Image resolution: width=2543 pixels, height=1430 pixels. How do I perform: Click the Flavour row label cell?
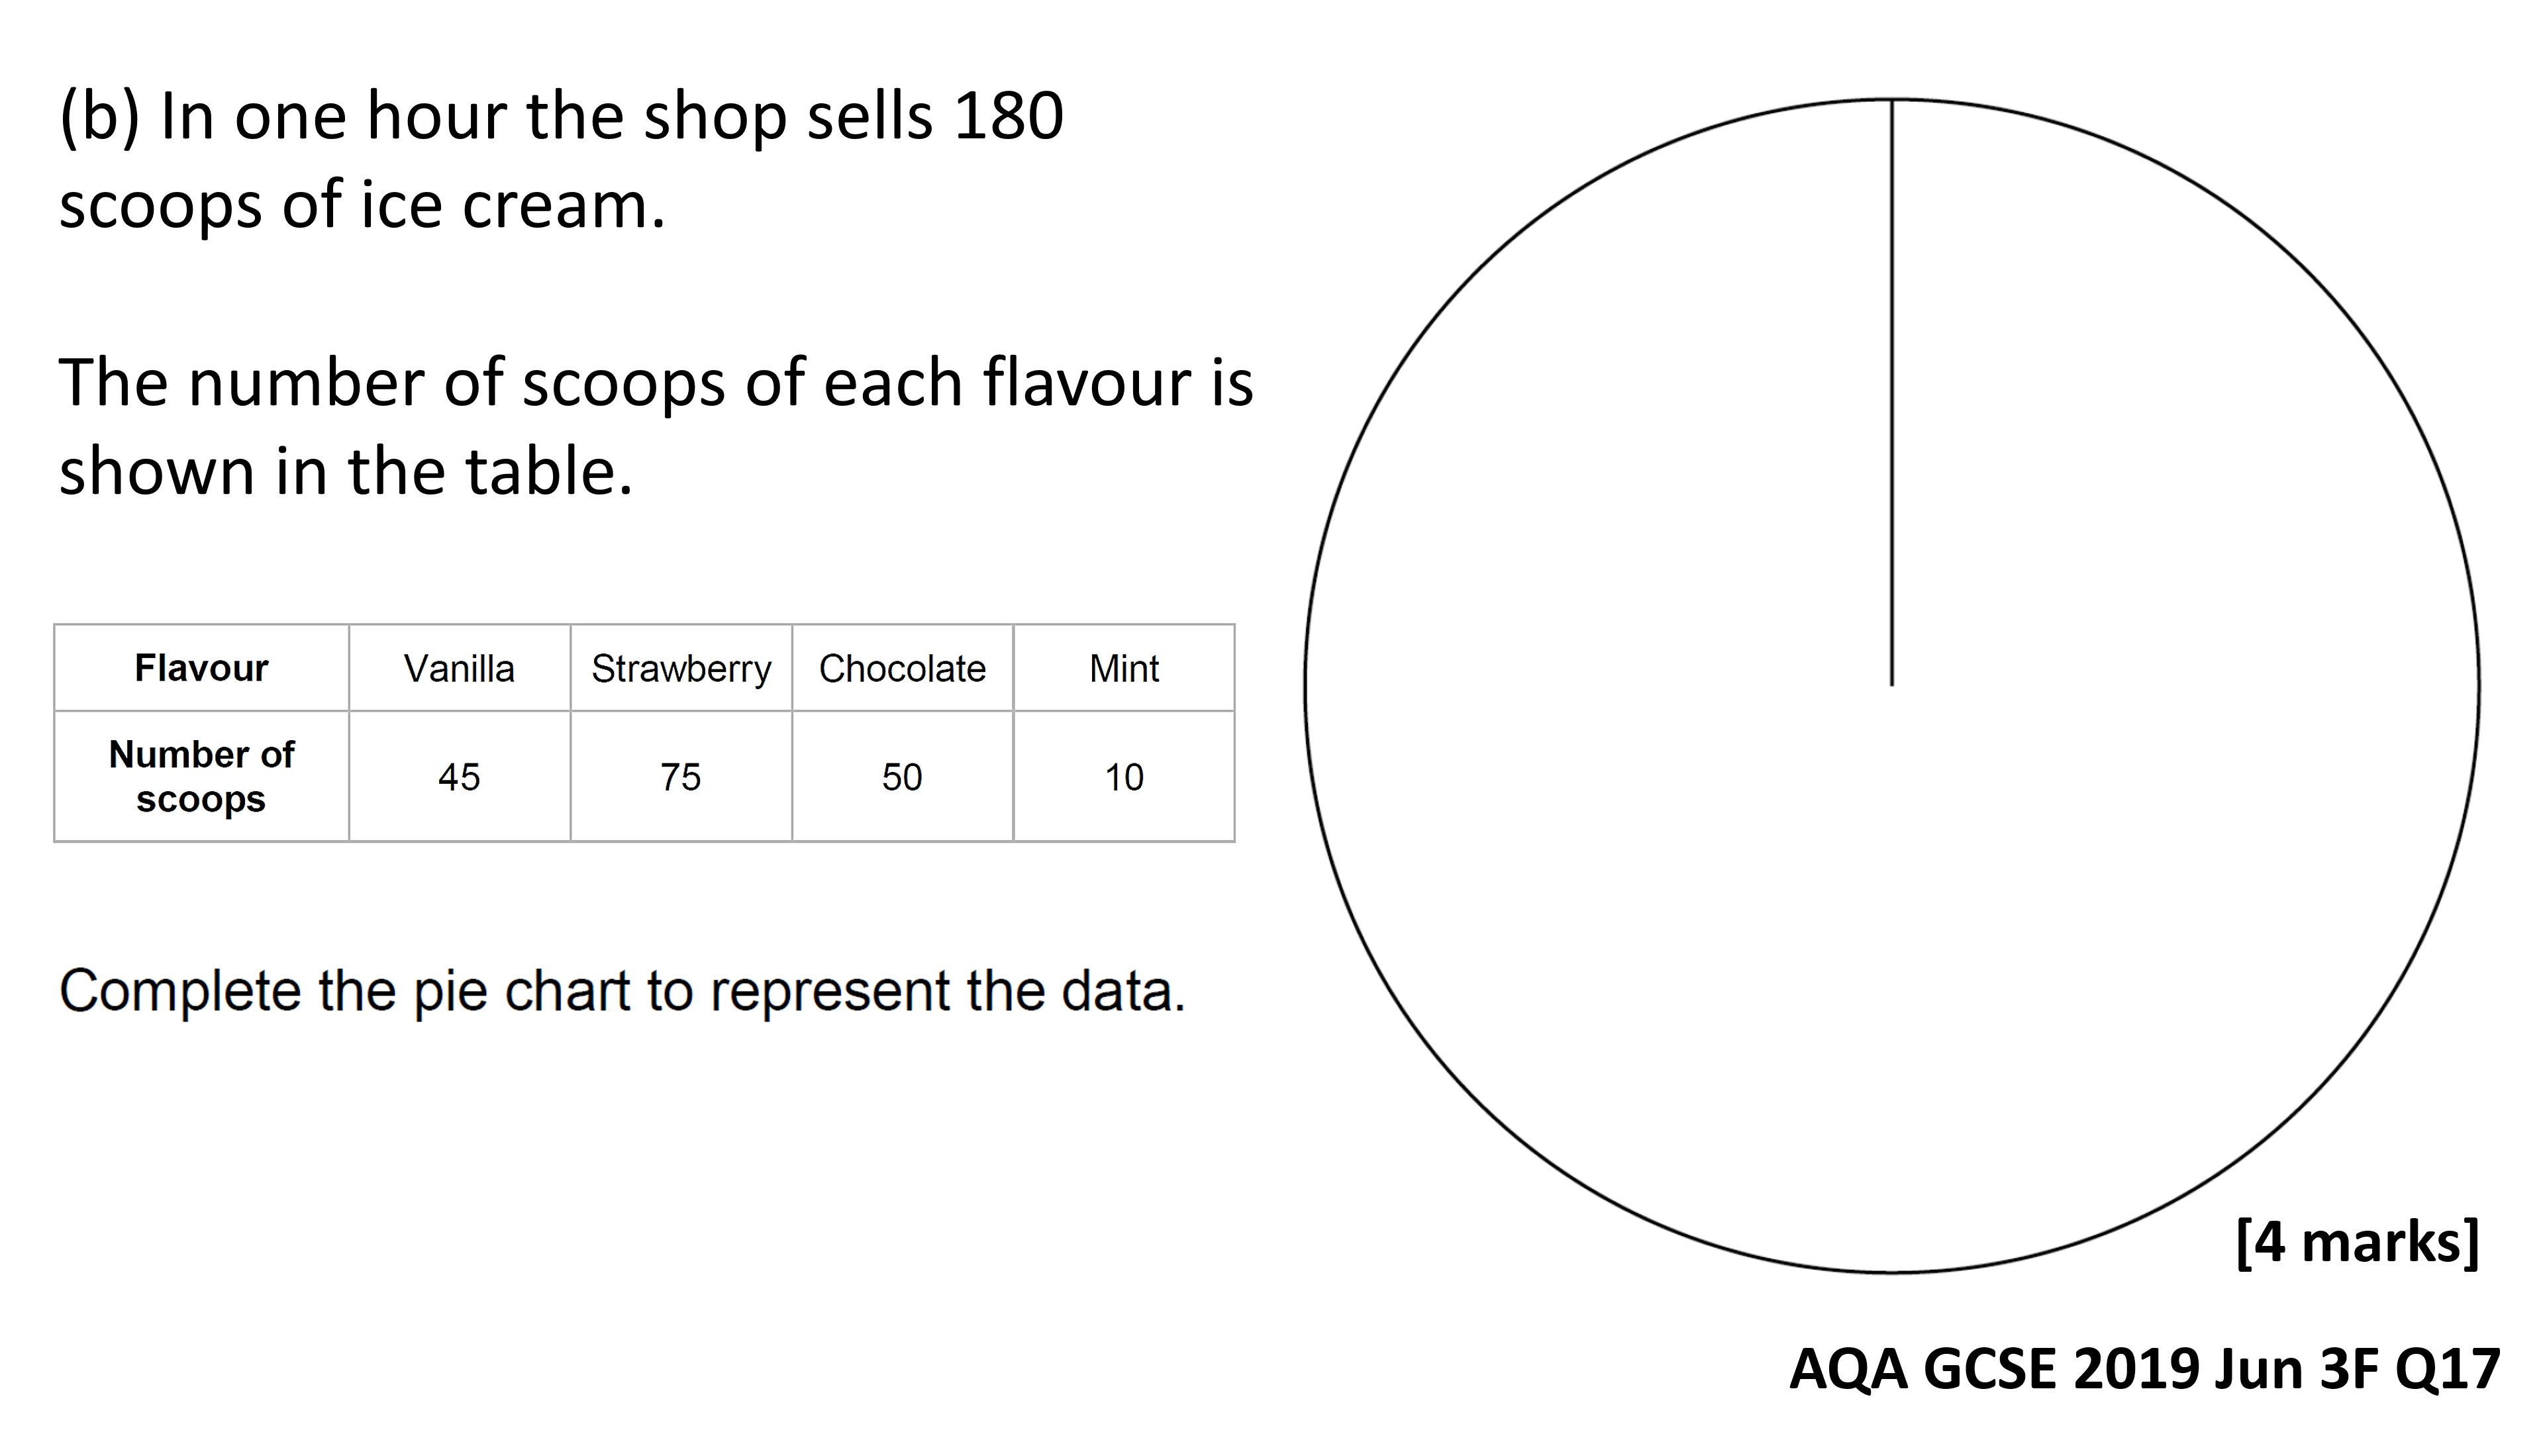tap(201, 668)
